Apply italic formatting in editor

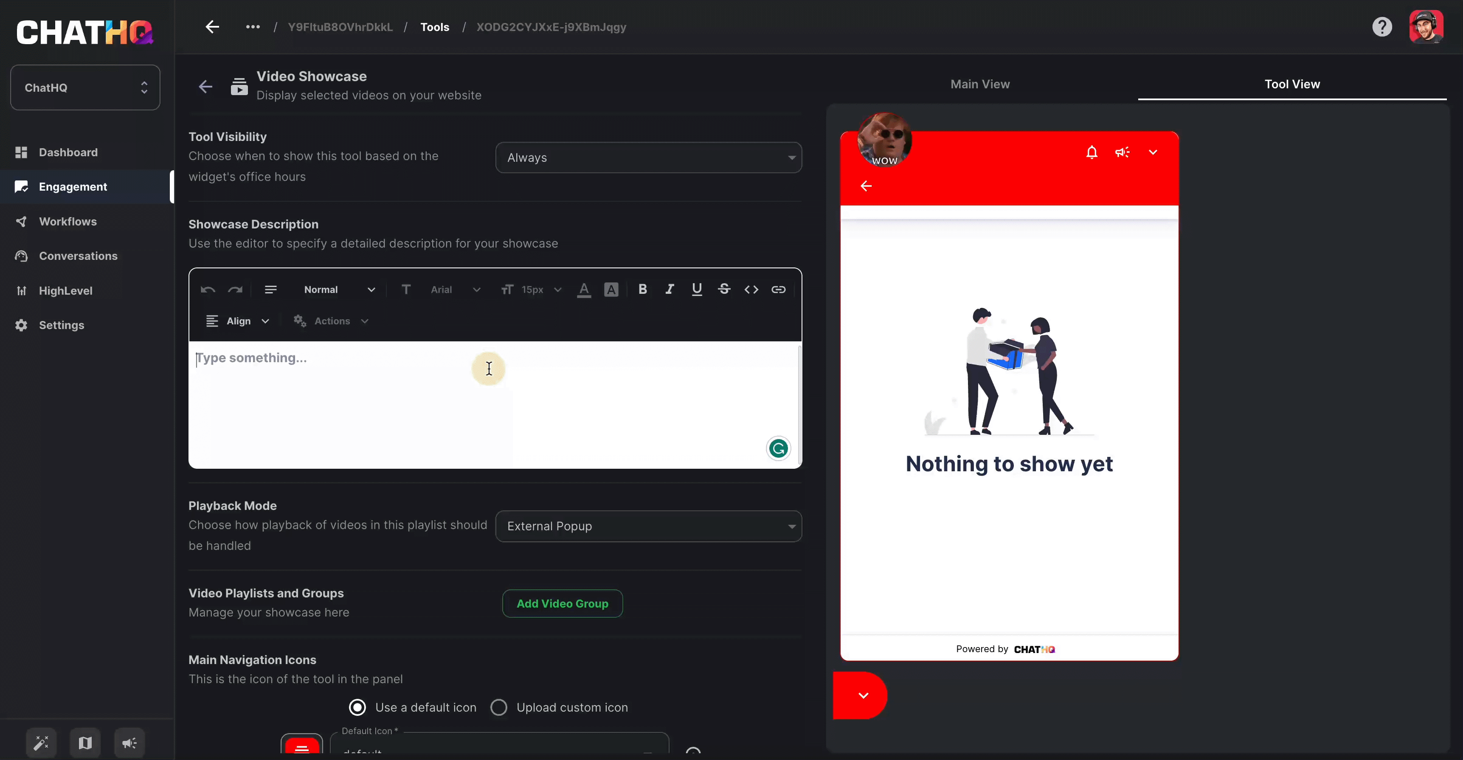point(670,290)
